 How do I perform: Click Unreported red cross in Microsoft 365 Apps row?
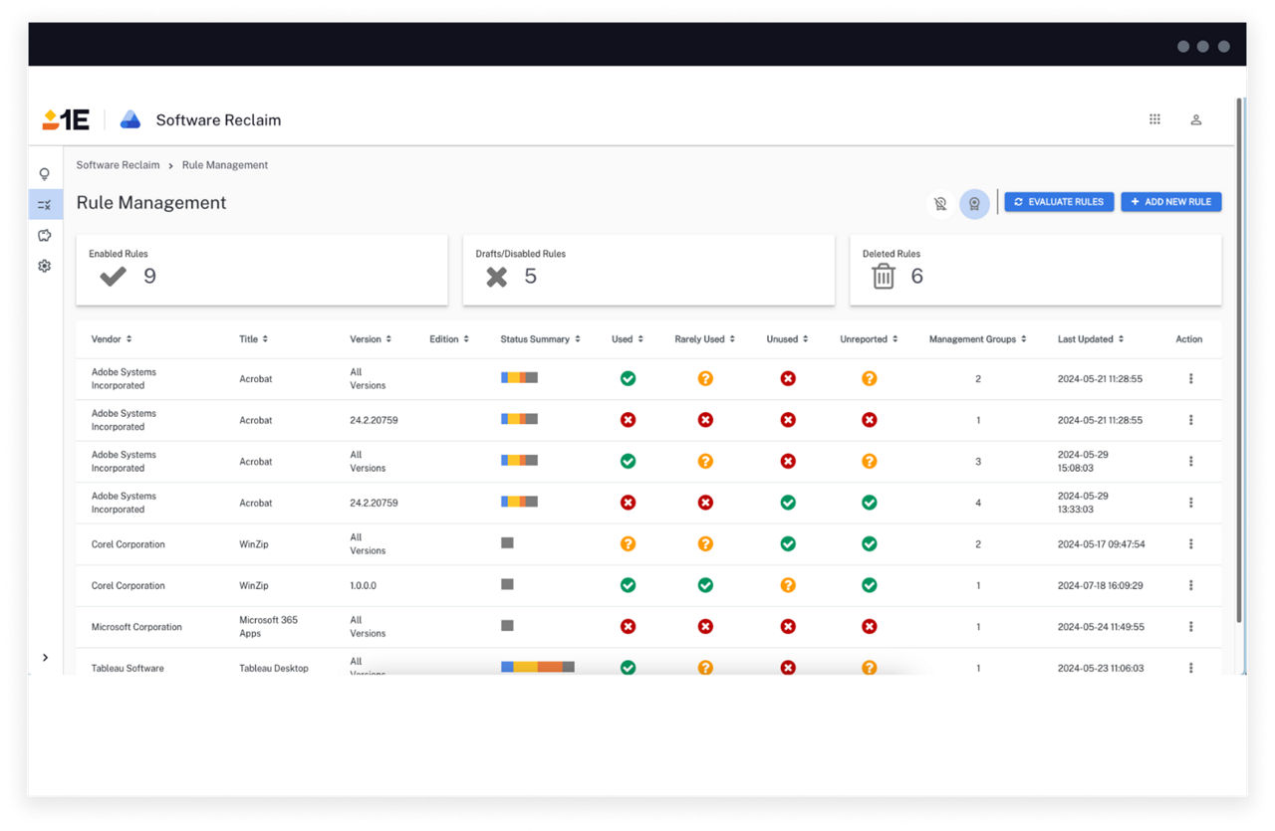click(x=869, y=627)
